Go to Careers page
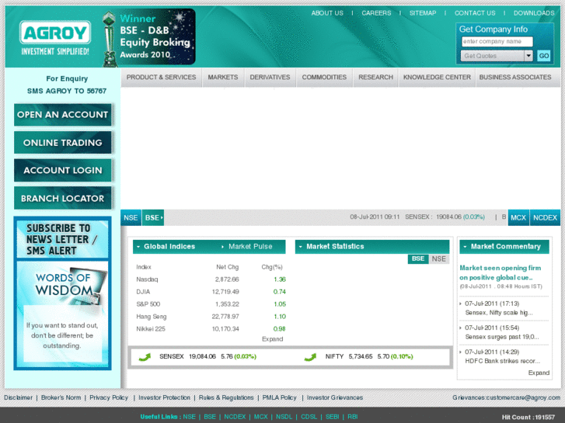This screenshot has height=423, width=565. pyautogui.click(x=376, y=13)
